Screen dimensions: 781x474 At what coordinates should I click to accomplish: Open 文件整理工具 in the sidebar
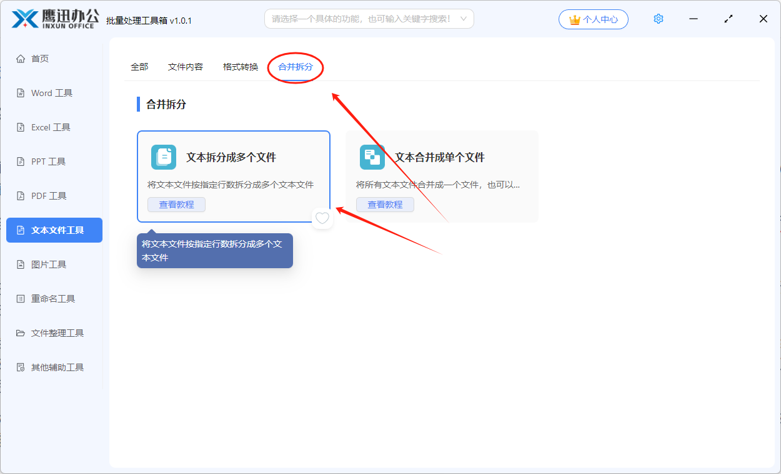tap(54, 333)
